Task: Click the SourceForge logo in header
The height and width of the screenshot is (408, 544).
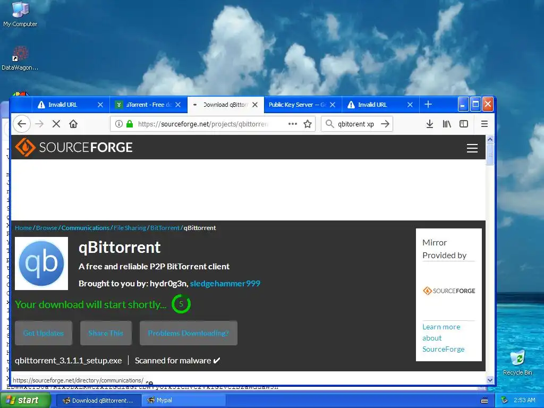Action: pos(73,147)
